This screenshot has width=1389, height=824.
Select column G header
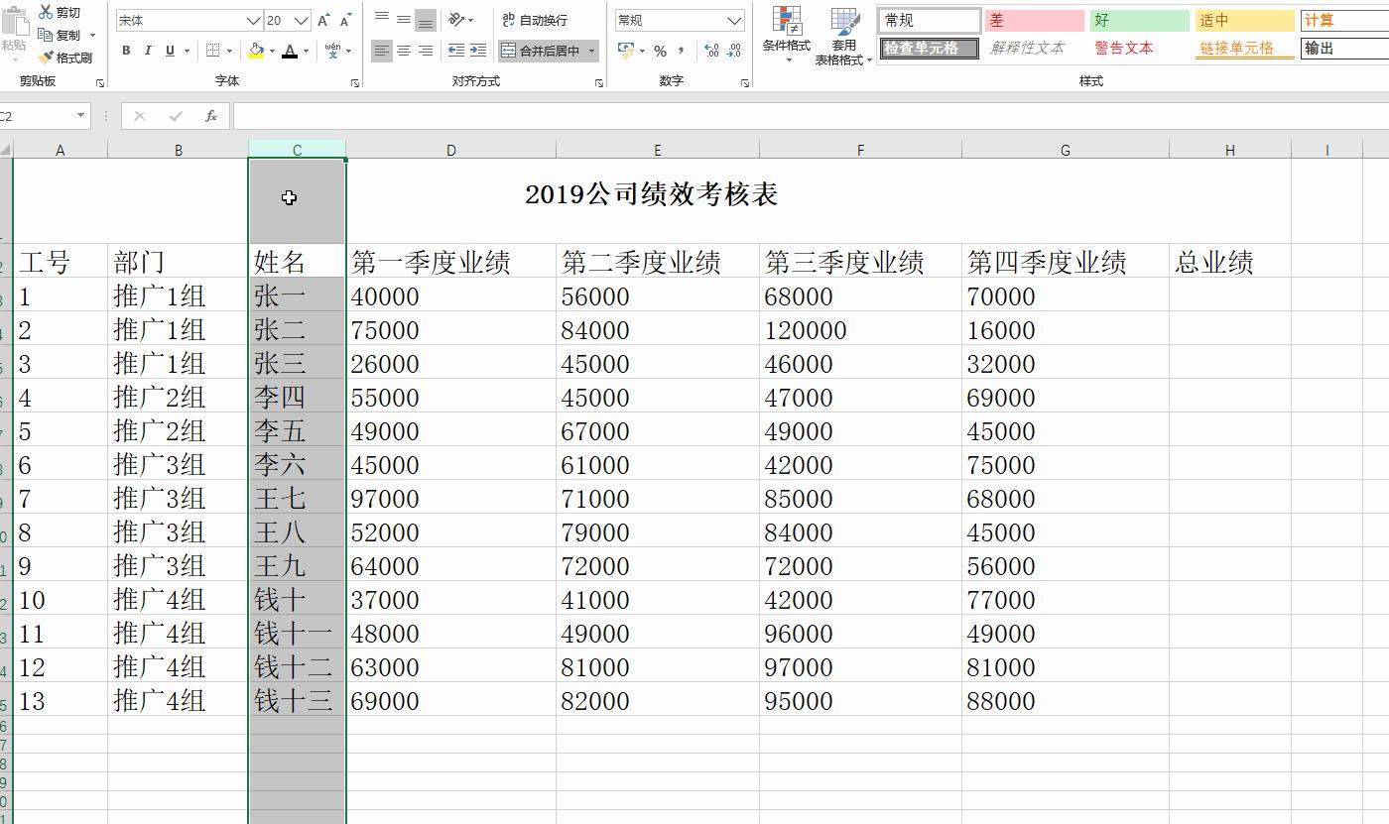1065,150
